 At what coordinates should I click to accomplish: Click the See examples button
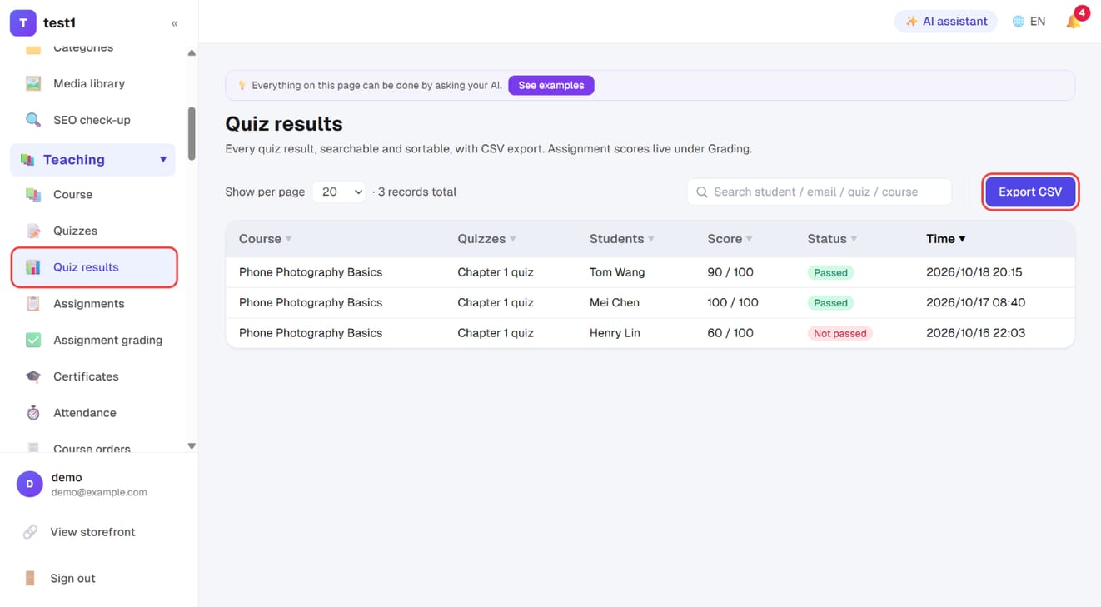551,85
